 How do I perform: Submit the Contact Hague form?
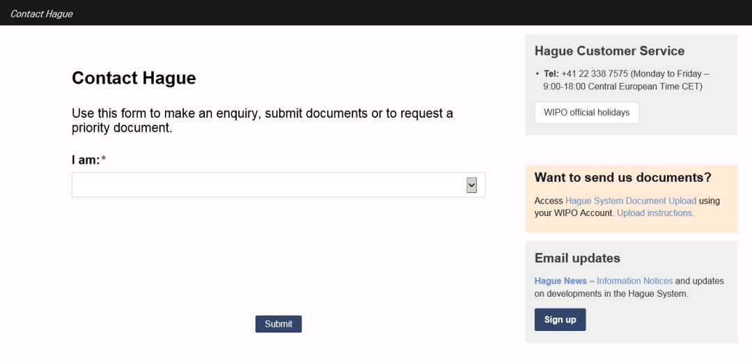[278, 324]
